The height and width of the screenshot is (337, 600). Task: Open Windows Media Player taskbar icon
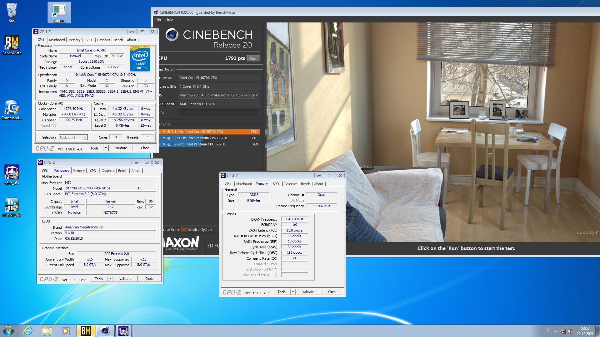click(x=66, y=331)
